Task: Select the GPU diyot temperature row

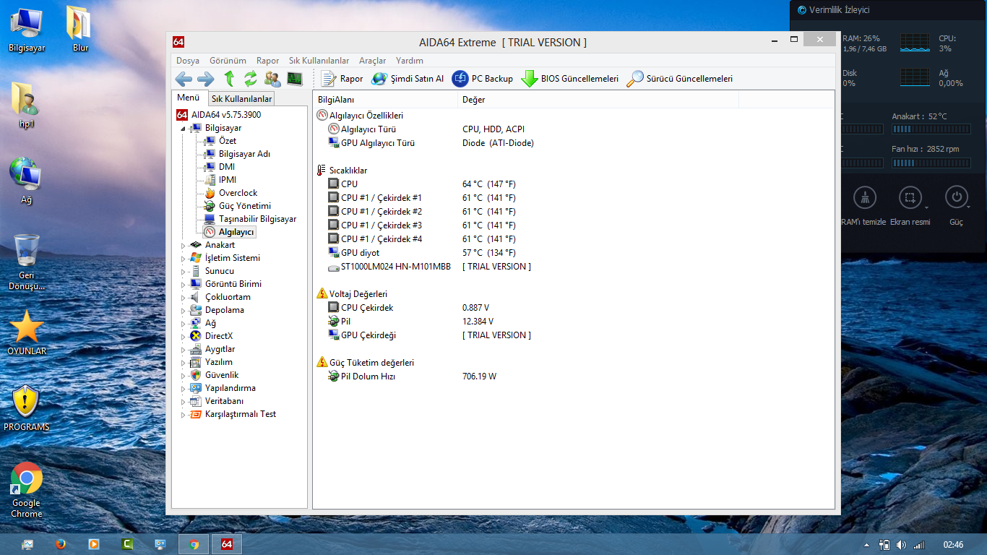Action: point(422,253)
